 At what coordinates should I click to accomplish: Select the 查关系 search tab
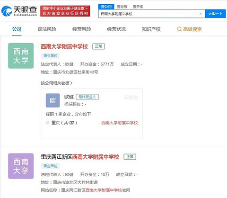138,7
